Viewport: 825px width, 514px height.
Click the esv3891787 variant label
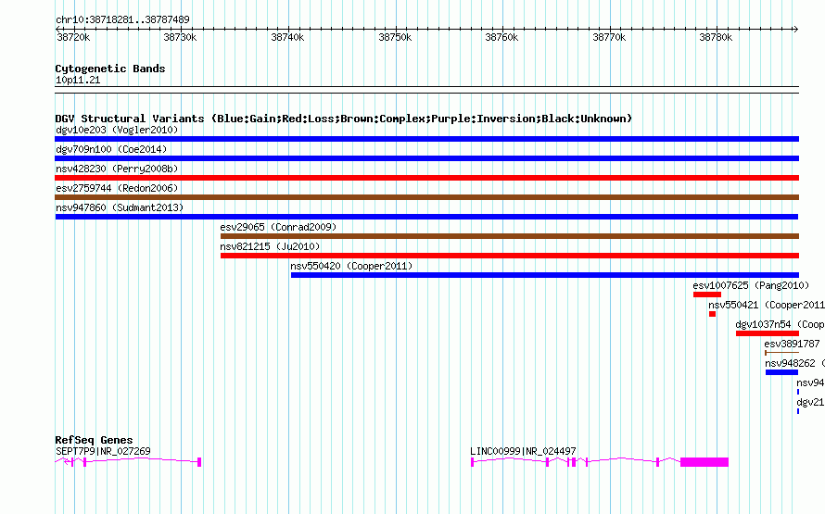click(x=792, y=344)
